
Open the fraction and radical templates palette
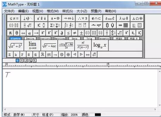coord(27,25)
